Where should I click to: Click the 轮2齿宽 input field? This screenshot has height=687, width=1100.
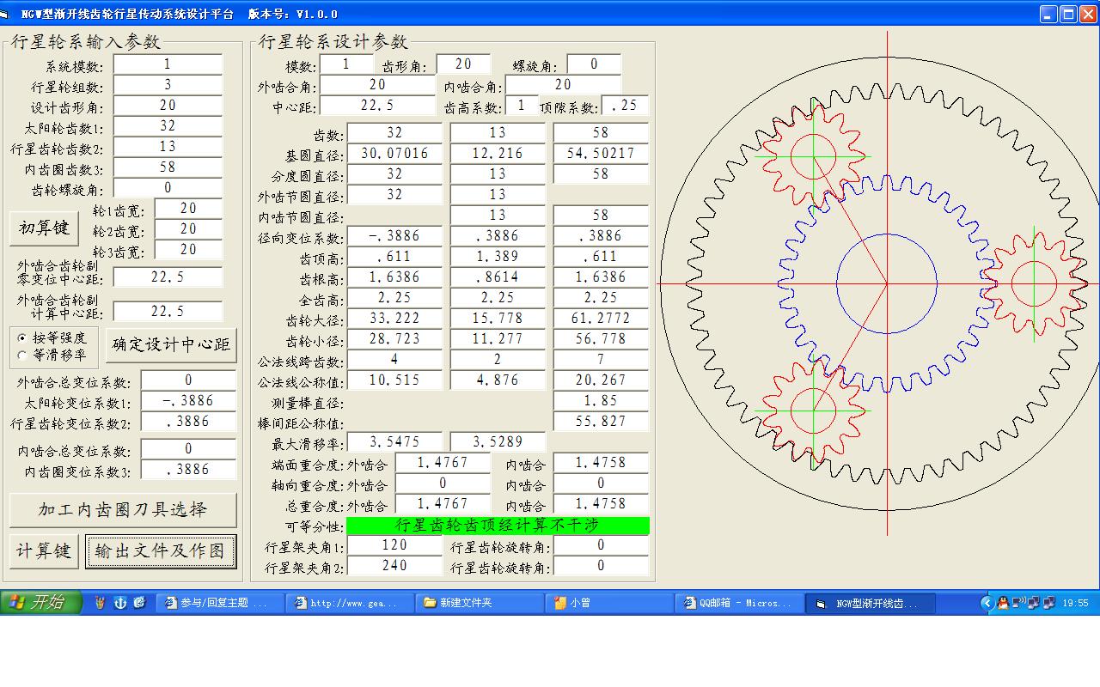pyautogui.click(x=188, y=228)
